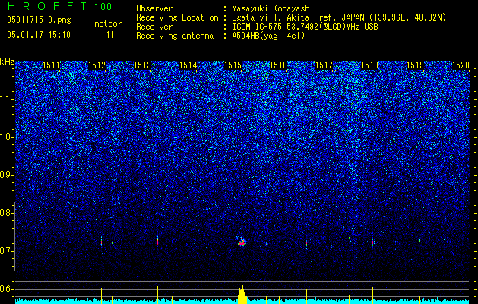Click the 1517 time marker
478x304 pixels.
pyautogui.click(x=324, y=65)
